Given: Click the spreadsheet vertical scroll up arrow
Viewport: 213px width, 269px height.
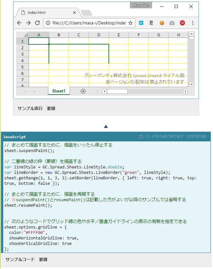Looking at the screenshot, I should click(191, 34).
